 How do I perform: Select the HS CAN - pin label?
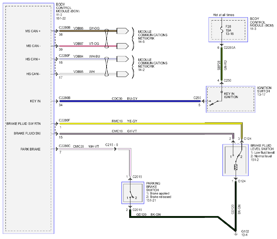(x=33, y=74)
